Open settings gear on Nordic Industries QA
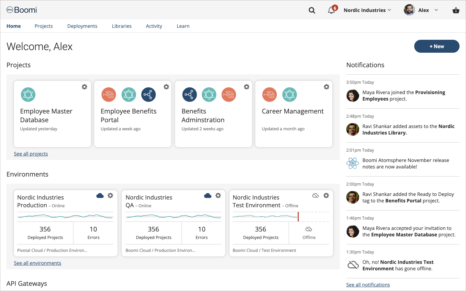Screen dimensions: 466x291 (x=218, y=195)
